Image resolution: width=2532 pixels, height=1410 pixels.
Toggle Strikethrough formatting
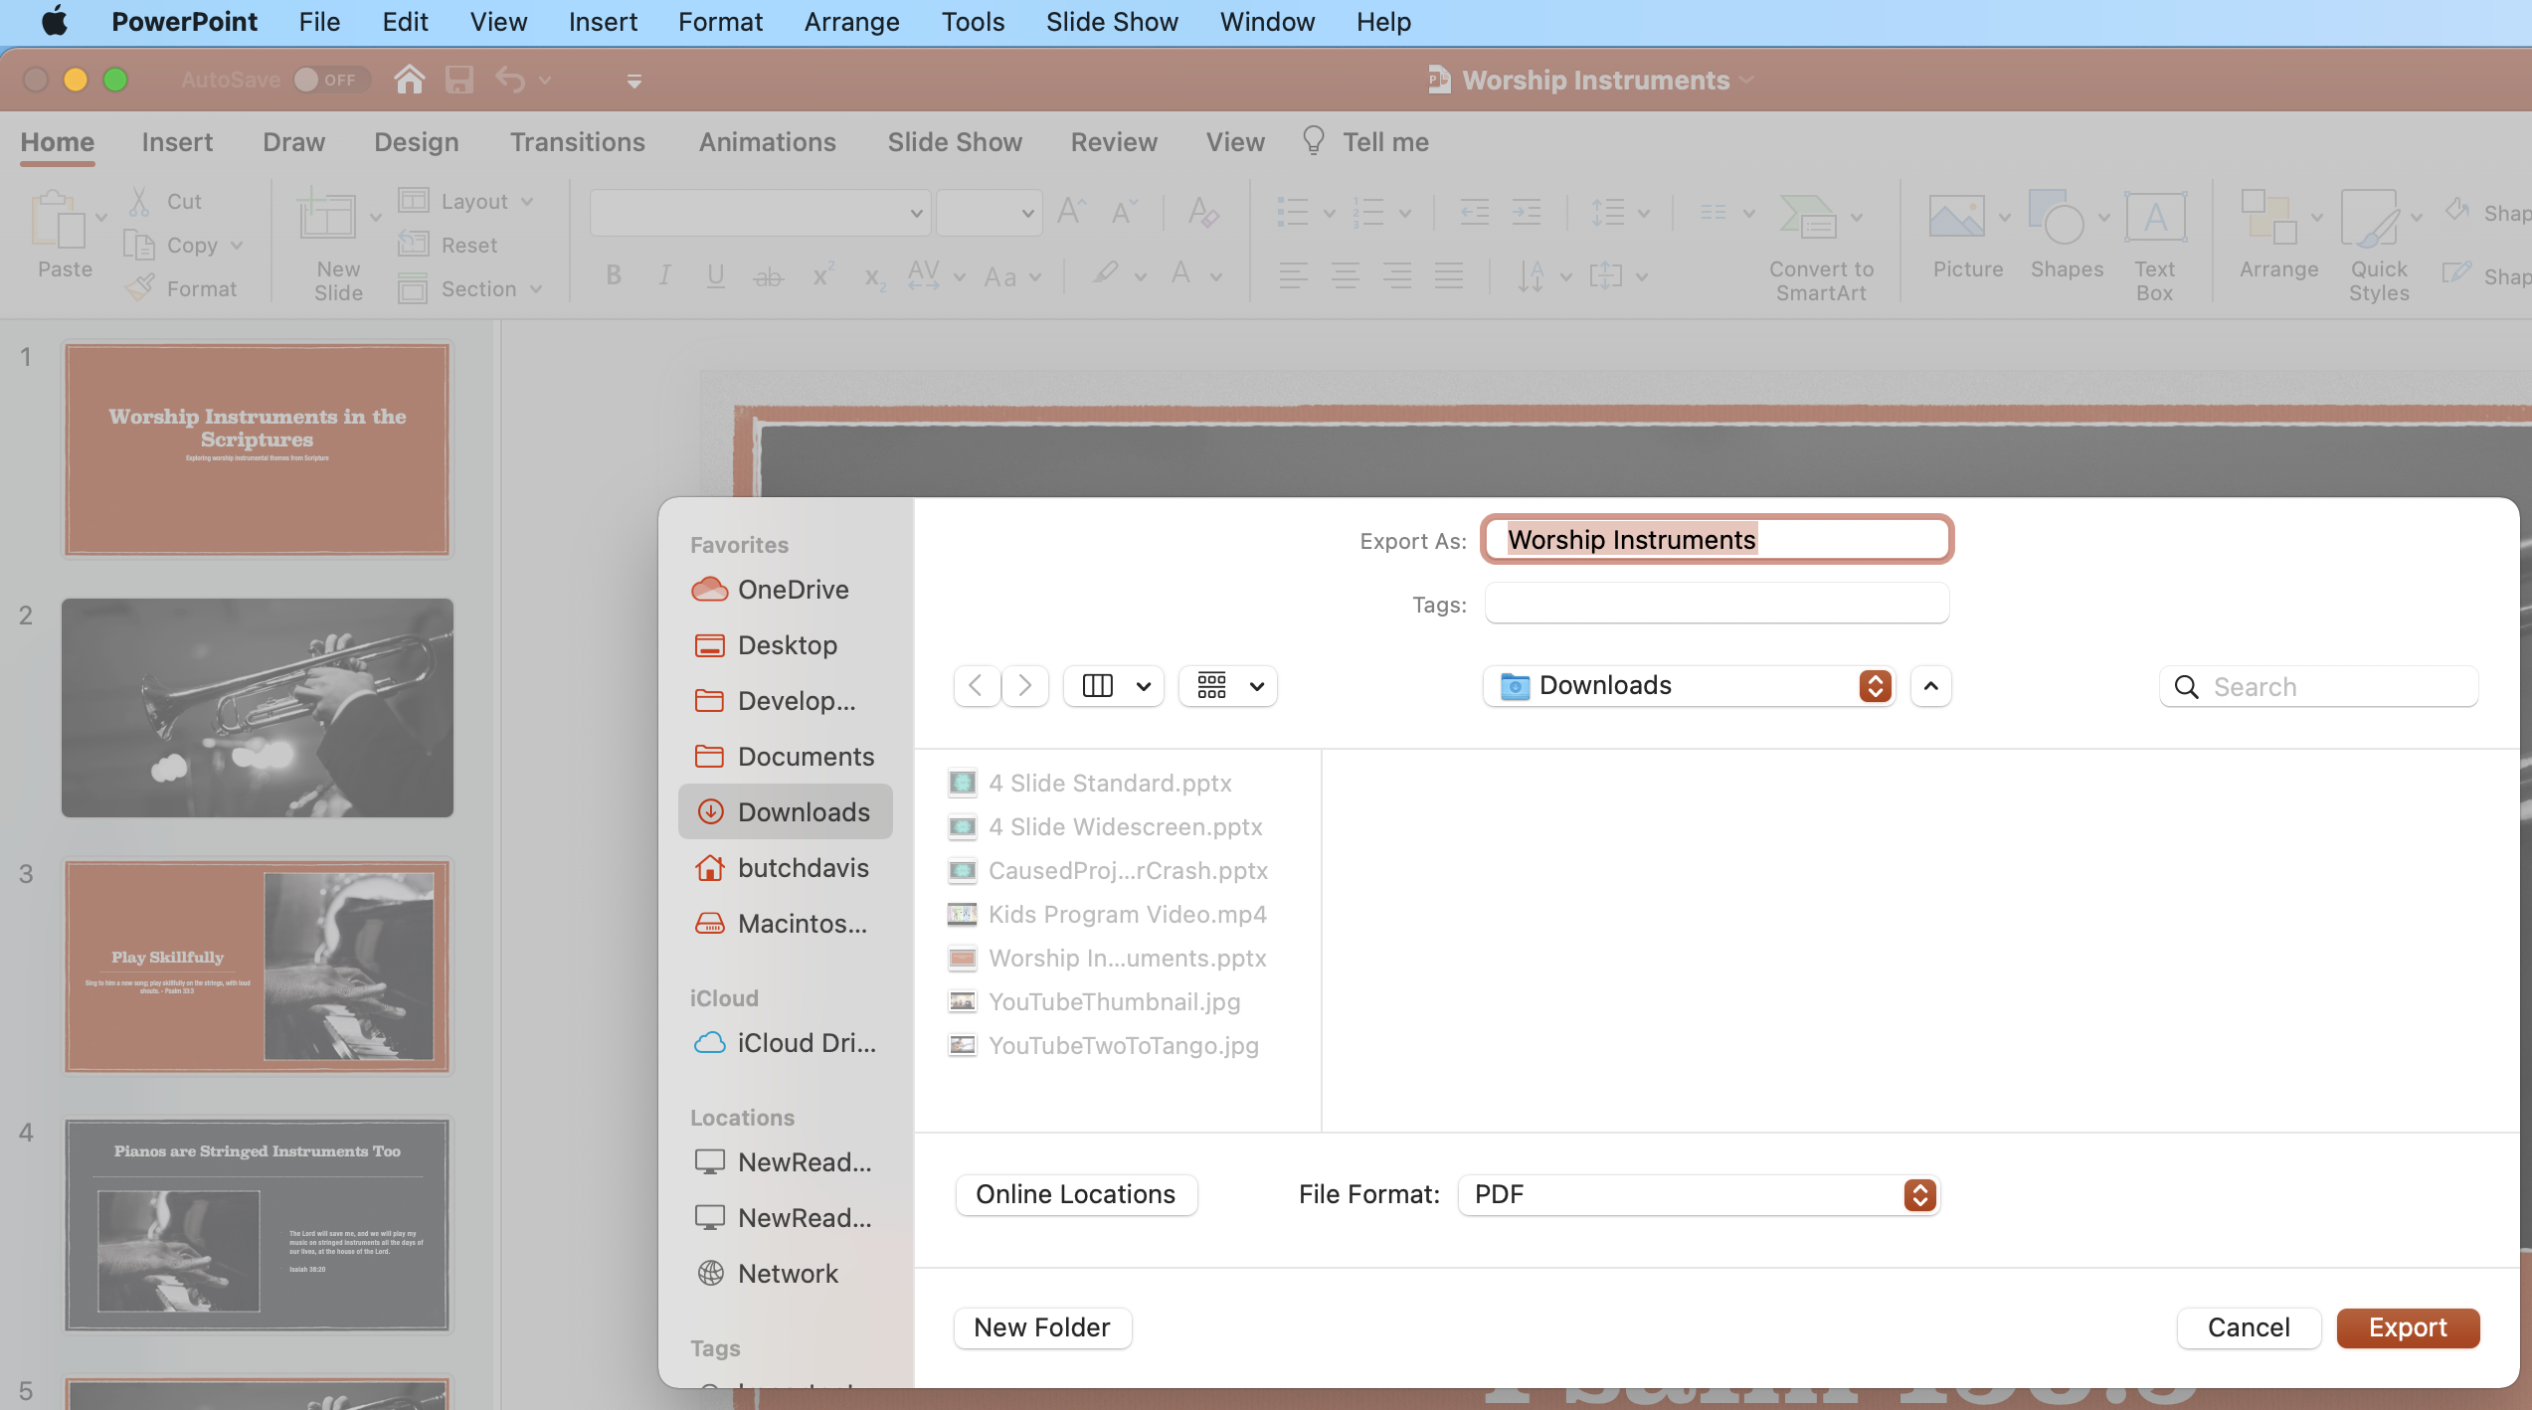[768, 276]
